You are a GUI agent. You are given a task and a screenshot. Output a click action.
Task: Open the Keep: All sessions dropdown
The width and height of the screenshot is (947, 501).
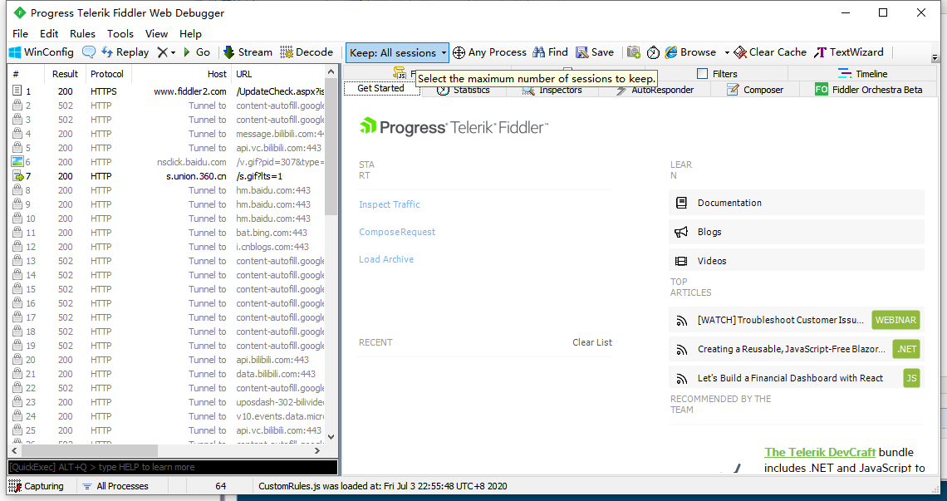pos(397,52)
